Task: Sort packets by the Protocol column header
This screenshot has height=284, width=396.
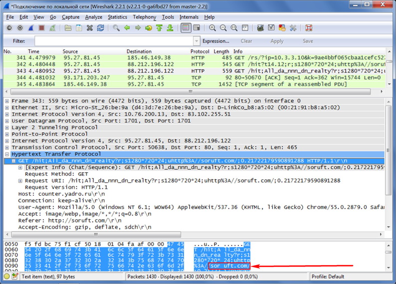Action: click(x=199, y=51)
